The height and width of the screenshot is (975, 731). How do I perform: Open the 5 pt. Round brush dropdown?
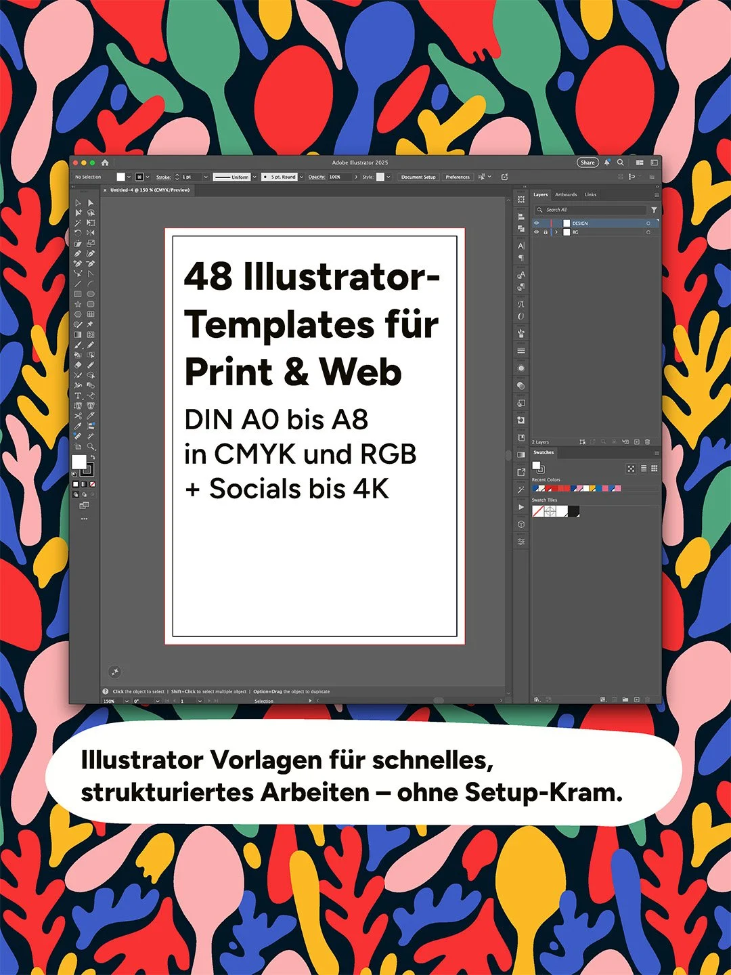tap(302, 177)
